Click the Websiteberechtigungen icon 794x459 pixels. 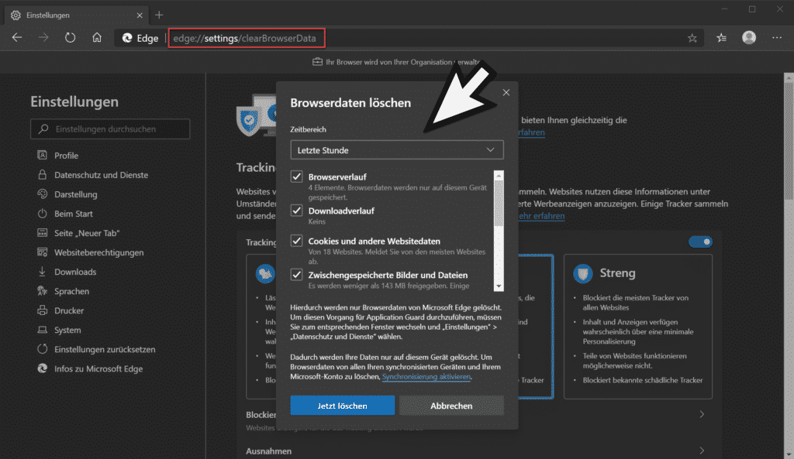click(42, 252)
